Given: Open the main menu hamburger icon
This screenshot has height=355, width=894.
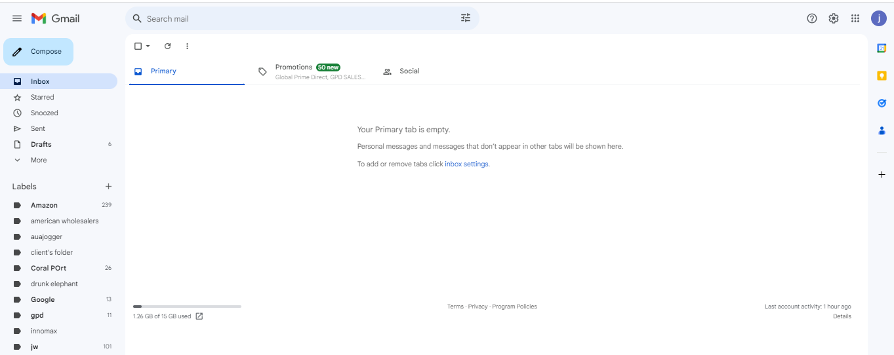Looking at the screenshot, I should [x=17, y=18].
